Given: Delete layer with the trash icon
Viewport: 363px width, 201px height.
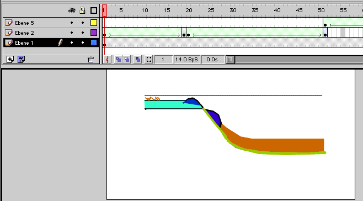Looking at the screenshot, I should (90, 60).
